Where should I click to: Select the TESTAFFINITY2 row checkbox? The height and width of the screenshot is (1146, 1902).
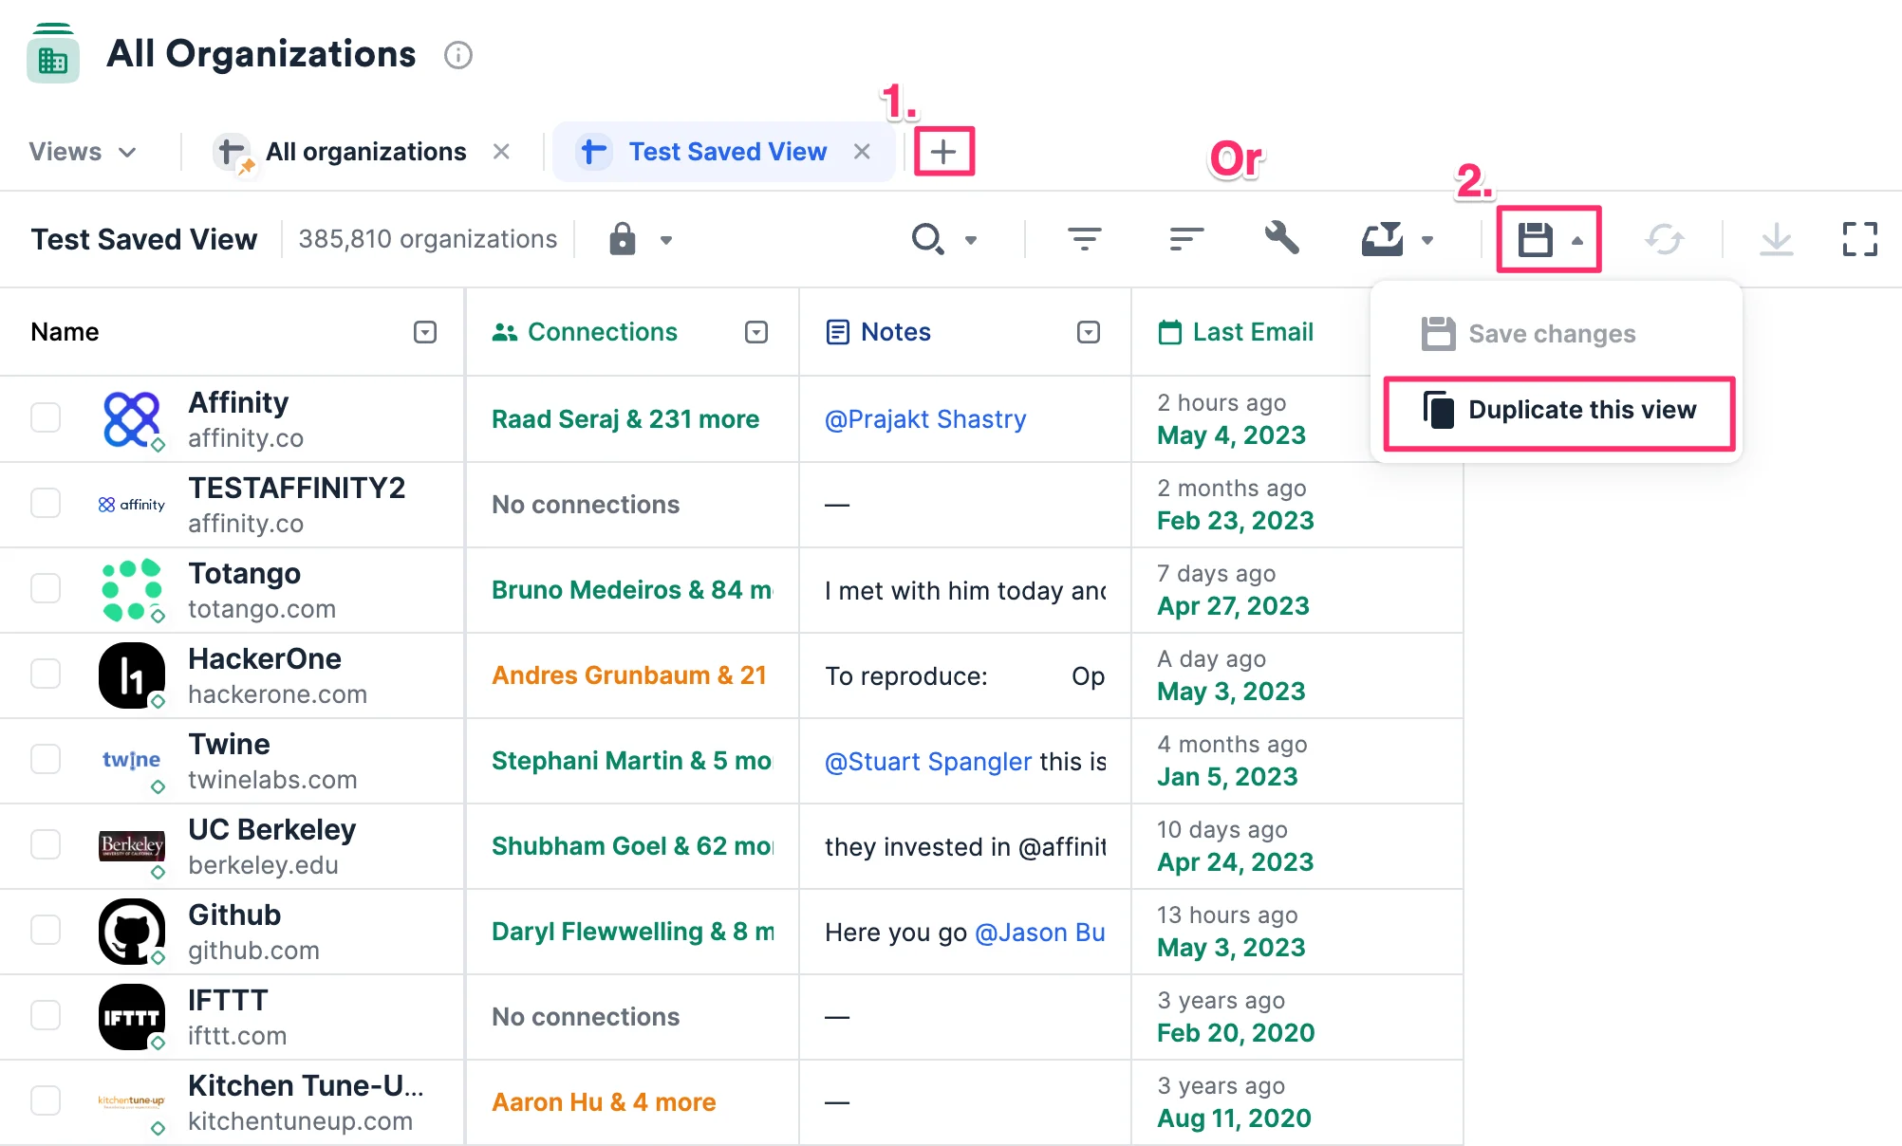tap(46, 503)
